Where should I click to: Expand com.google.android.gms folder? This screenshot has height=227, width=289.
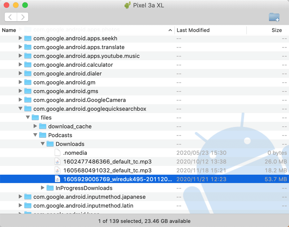click(20, 91)
